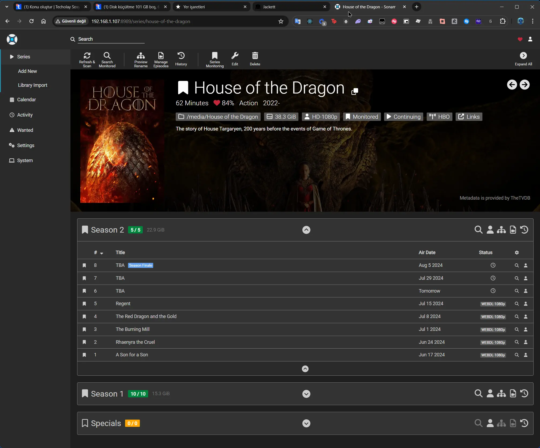540x448 pixels.
Task: Sort episodes by the # column
Action: 98,252
